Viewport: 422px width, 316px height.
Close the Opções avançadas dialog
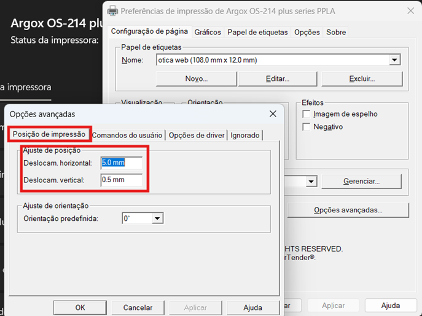click(273, 114)
